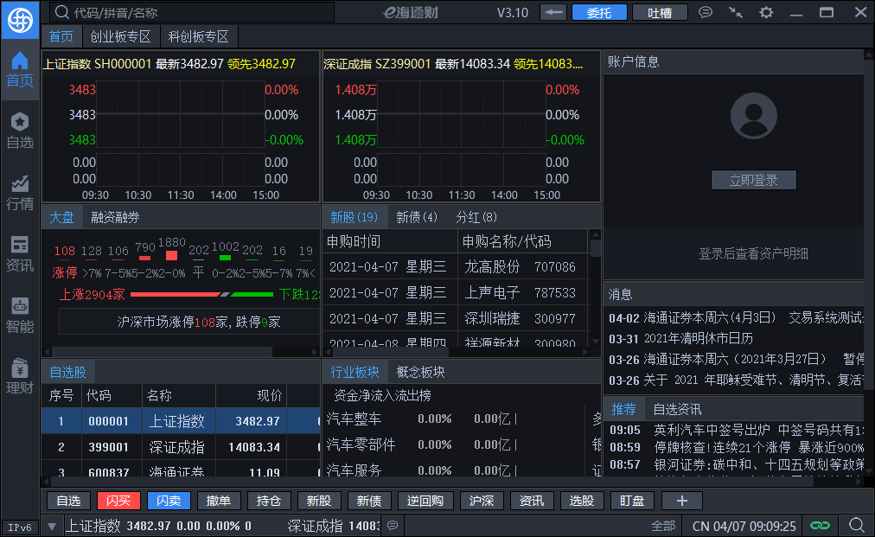The width and height of the screenshot is (875, 537).
Task: Open the 自选 watchlist sidebar icon
Action: point(20,131)
